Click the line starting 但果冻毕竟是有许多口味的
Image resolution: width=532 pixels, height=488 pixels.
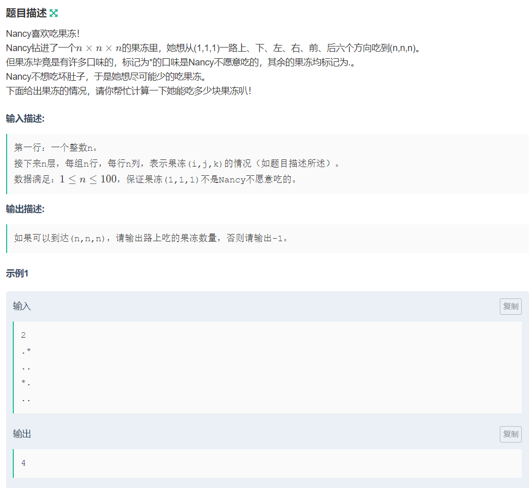click(181, 62)
